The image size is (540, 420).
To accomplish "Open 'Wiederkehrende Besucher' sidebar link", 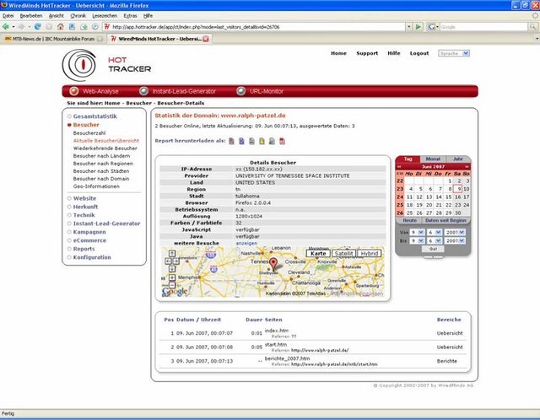I will click(x=105, y=148).
